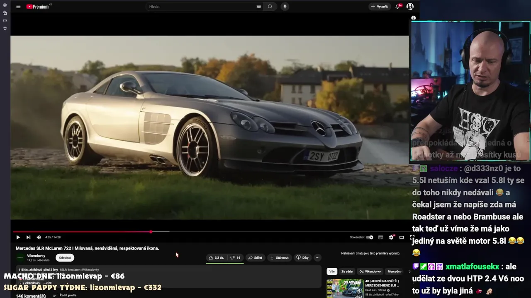Download the video with Stáhnout

pos(279,257)
